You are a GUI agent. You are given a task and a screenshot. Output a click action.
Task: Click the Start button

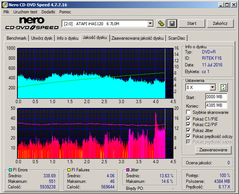[192, 23]
